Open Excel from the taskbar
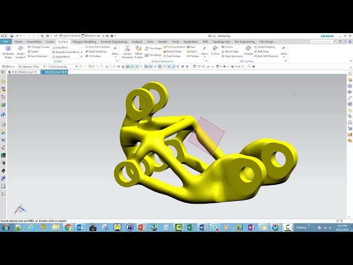The width and height of the screenshot is (353, 265). pyautogui.click(x=191, y=227)
